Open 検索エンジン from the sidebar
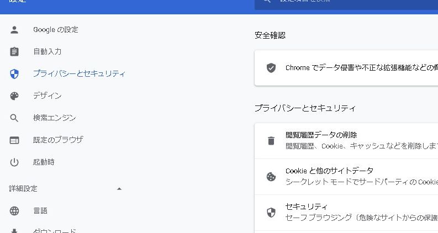The width and height of the screenshot is (438, 233). click(x=54, y=118)
